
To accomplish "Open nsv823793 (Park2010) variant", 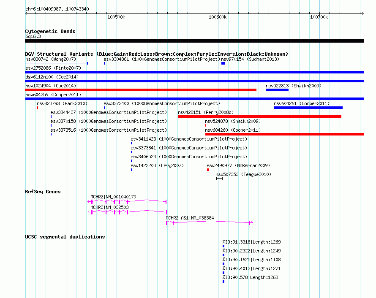I will 62,103.
